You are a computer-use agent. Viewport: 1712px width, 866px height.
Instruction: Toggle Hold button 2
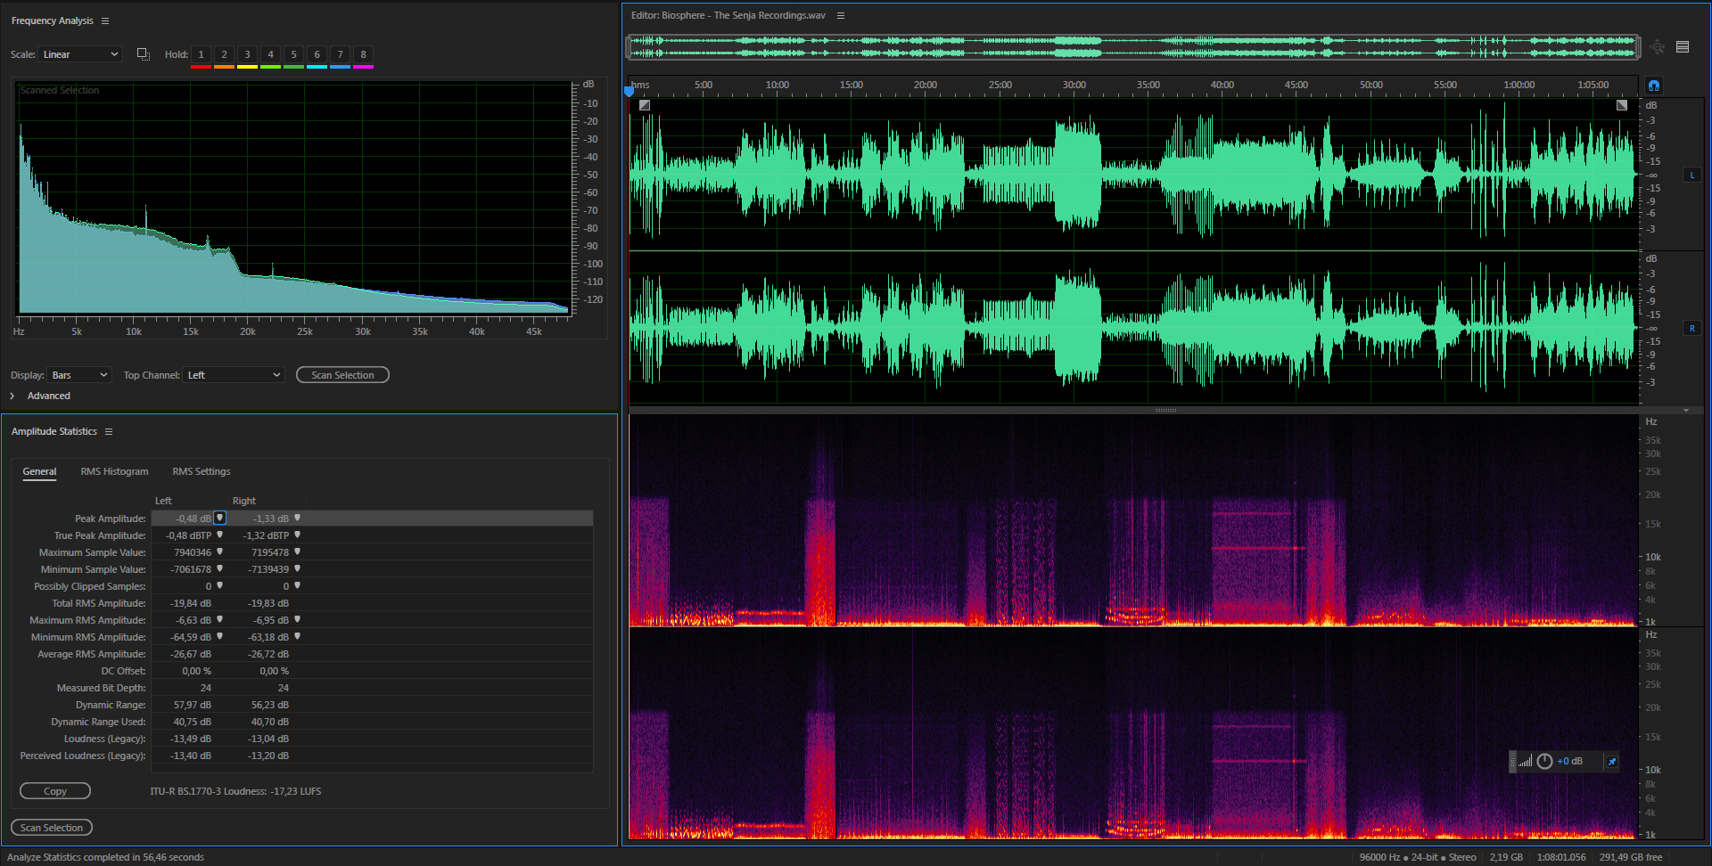pos(224,55)
